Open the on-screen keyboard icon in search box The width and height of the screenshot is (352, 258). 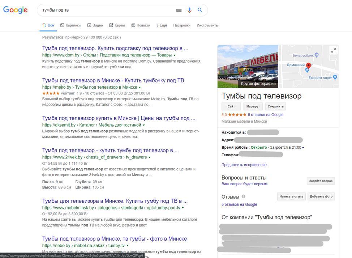[179, 10]
